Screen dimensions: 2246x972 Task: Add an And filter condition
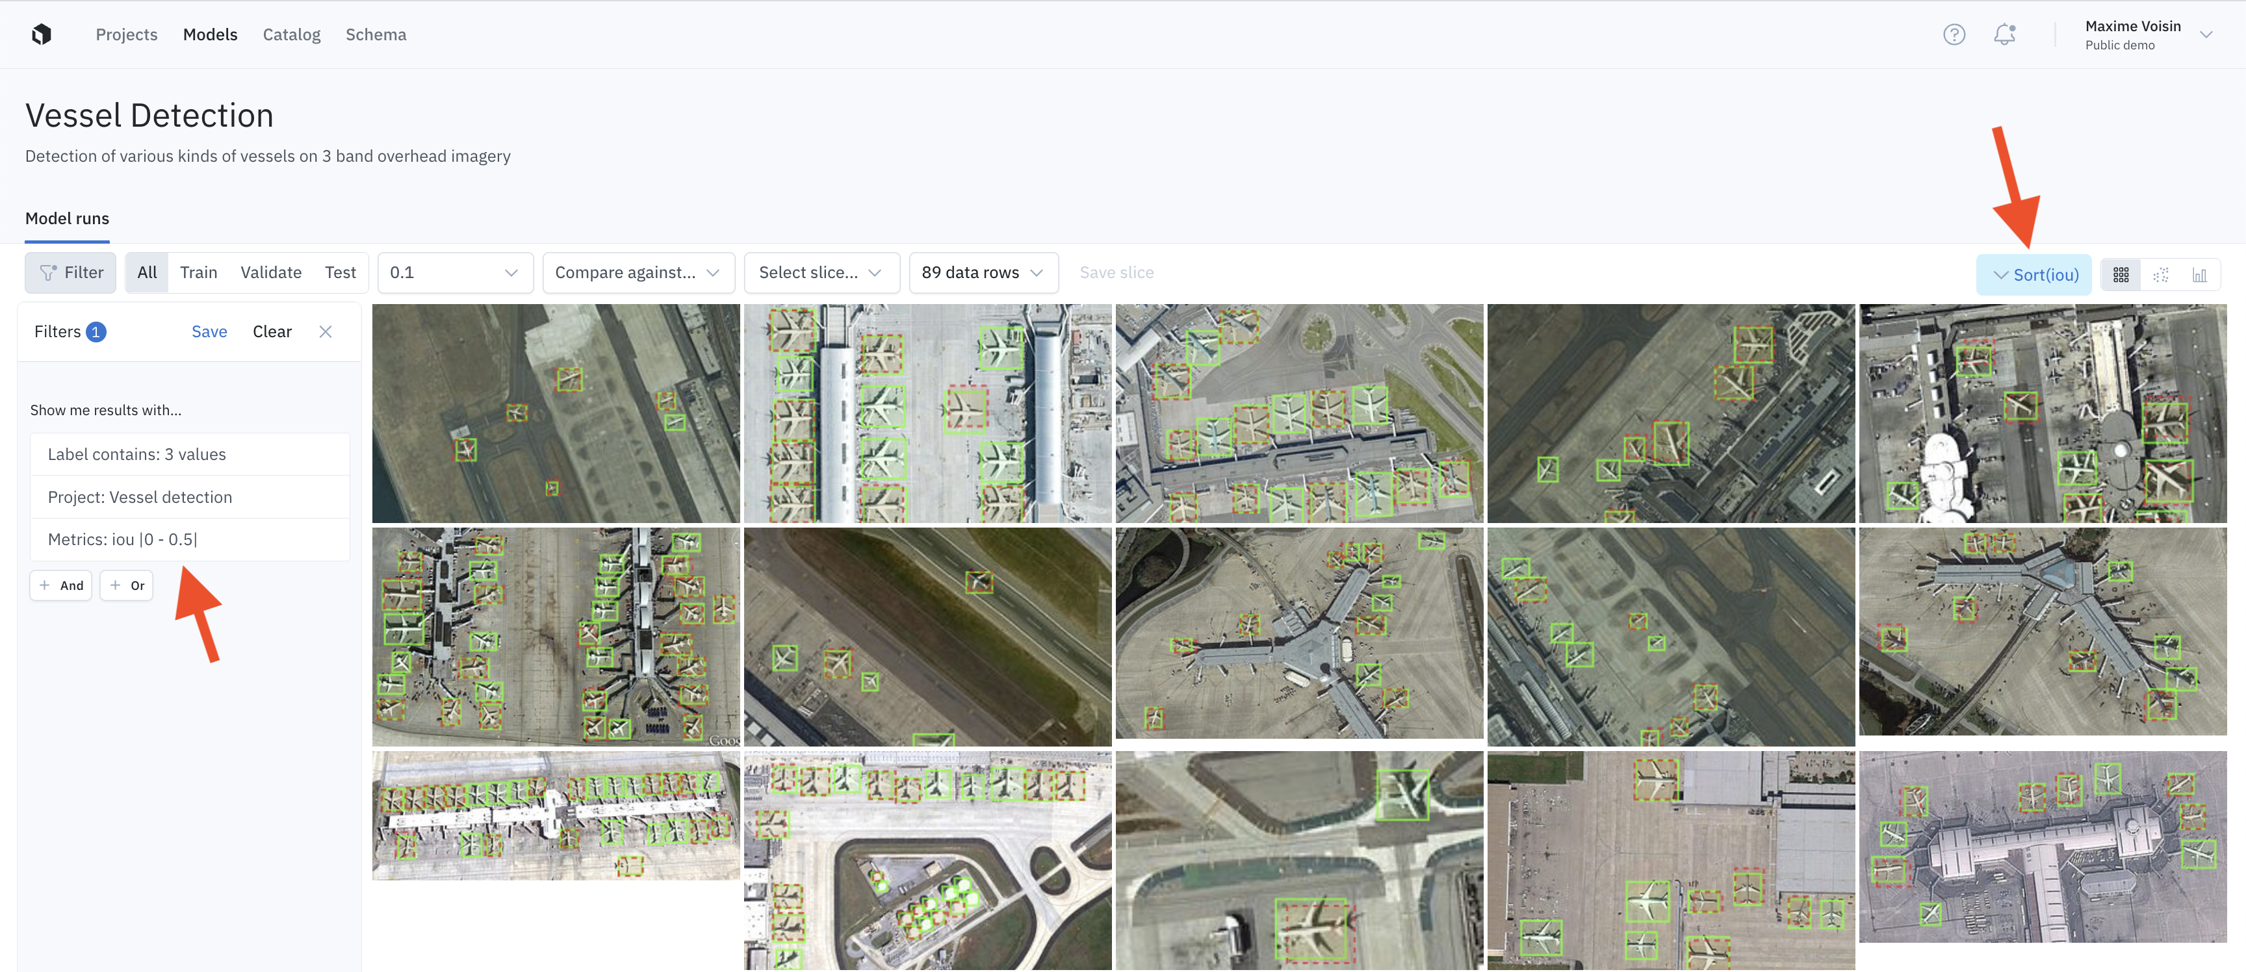pos(61,586)
